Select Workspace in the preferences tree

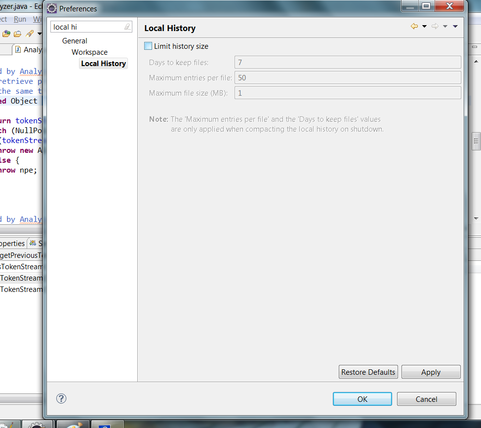(x=89, y=52)
